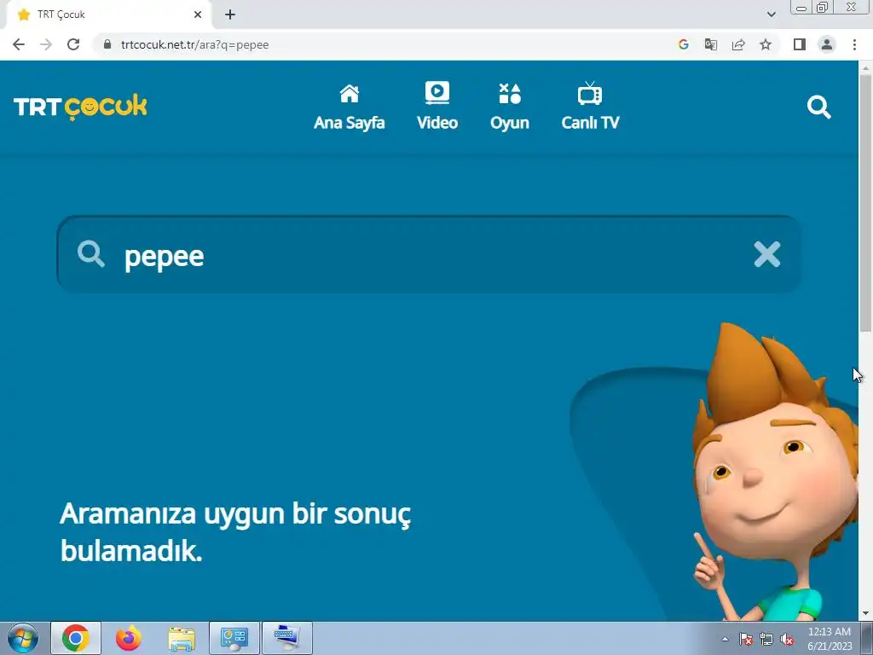Open the clock showing 12:13 AM
The height and width of the screenshot is (655, 873).
(x=830, y=638)
